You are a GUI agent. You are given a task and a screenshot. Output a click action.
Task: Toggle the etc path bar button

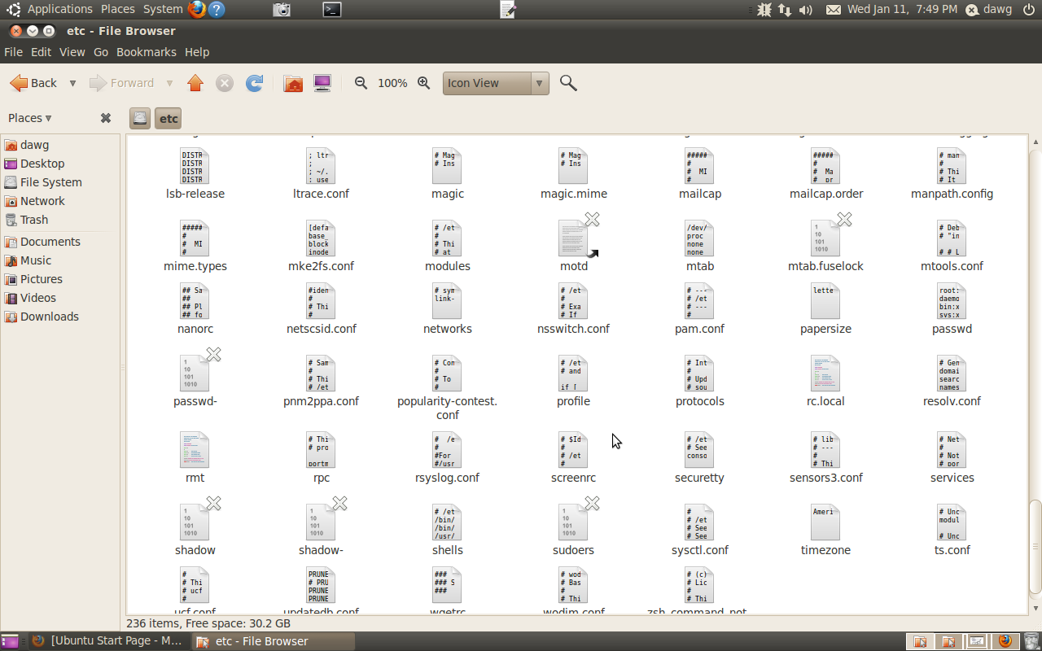[x=169, y=118]
